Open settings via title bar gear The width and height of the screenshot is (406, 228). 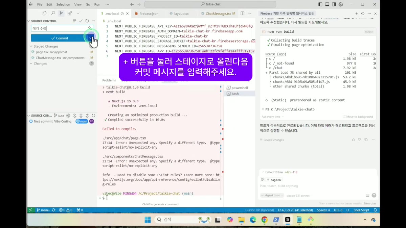coord(341,4)
